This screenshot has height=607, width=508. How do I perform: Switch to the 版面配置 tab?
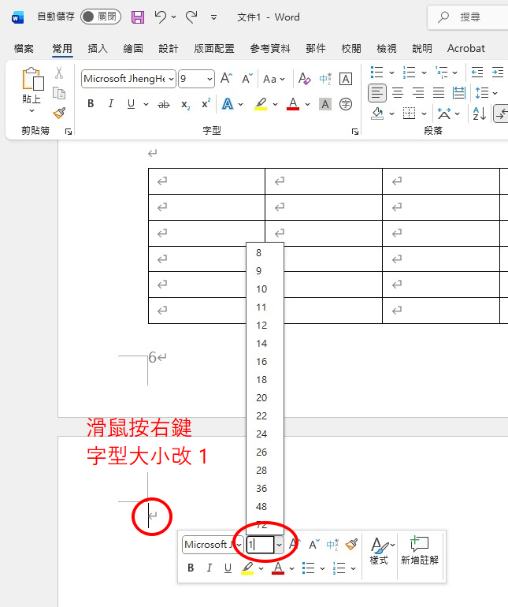(x=214, y=48)
